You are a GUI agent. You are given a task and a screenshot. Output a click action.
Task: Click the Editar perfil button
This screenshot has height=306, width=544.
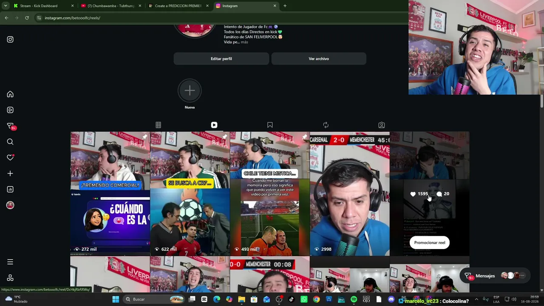[x=221, y=59]
